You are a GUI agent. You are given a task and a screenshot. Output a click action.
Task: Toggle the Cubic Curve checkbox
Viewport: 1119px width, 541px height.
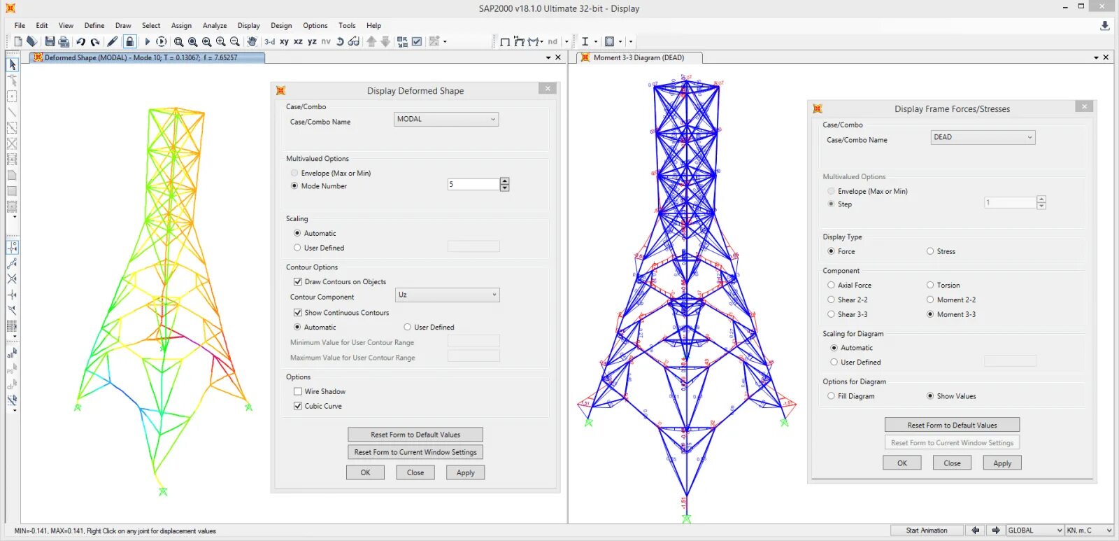298,406
